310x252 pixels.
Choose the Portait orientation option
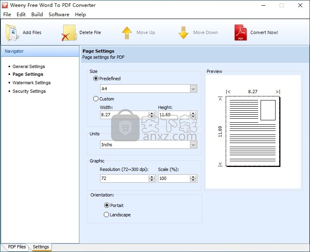107,205
